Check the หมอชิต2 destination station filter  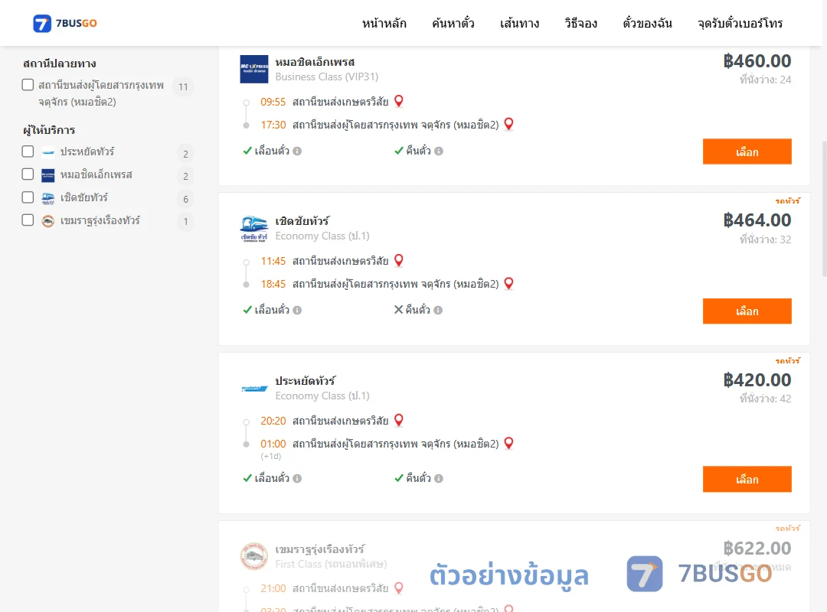(28, 85)
